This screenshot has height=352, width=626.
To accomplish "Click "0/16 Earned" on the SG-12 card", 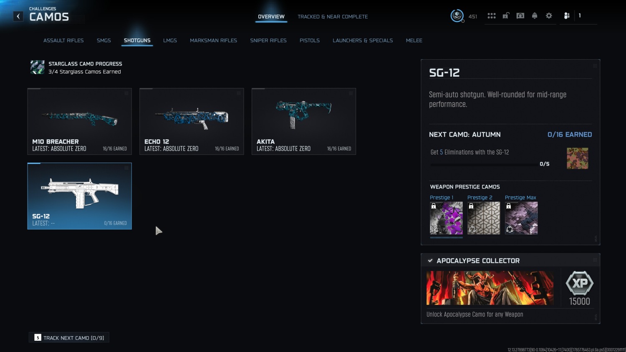I will click(x=116, y=223).
